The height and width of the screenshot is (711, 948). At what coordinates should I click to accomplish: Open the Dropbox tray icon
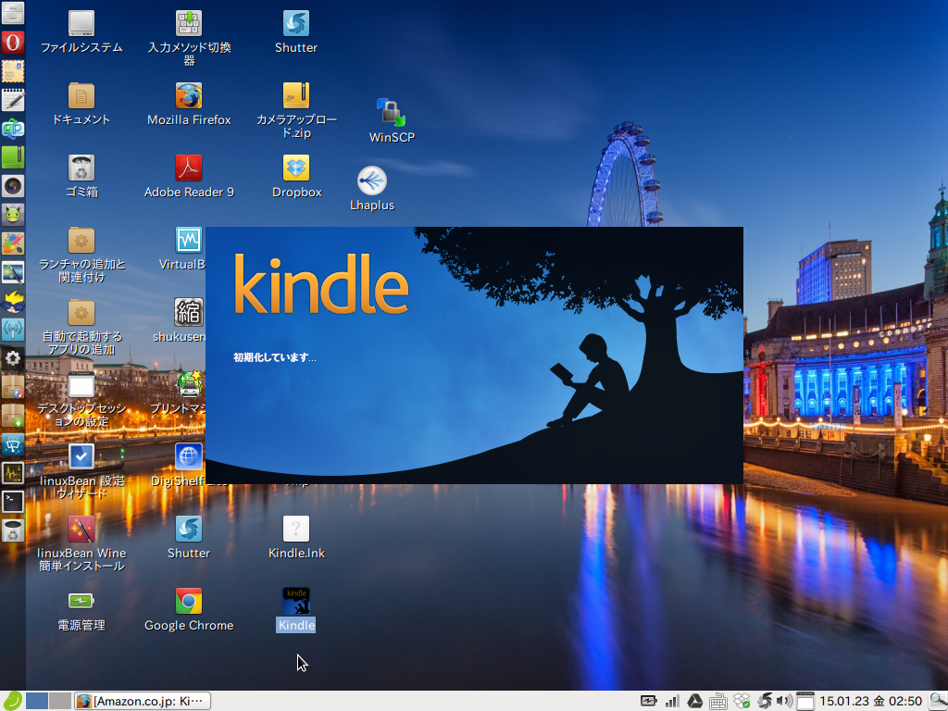[x=742, y=702]
